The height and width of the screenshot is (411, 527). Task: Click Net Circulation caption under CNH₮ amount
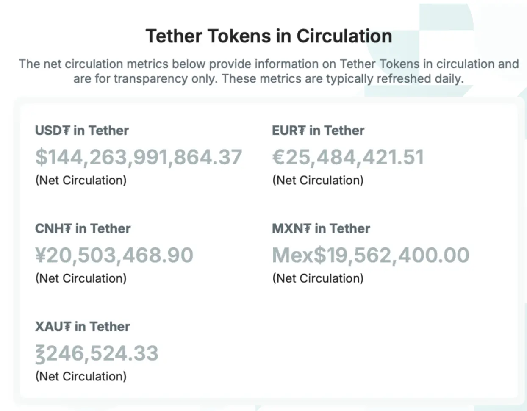coord(81,278)
